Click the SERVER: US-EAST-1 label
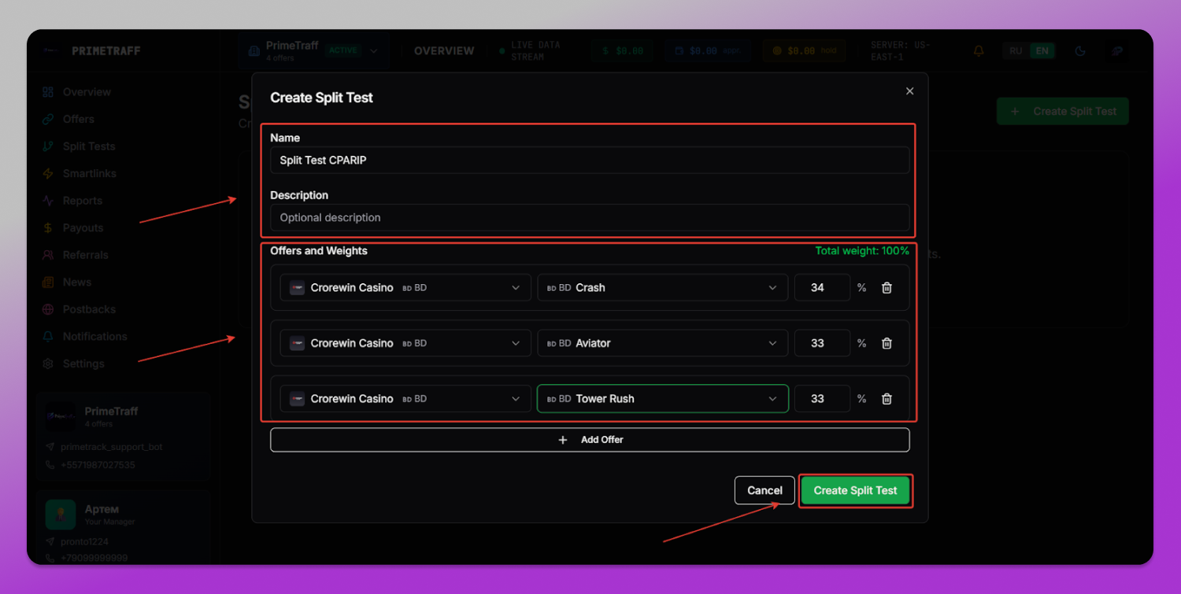Viewport: 1181px width, 594px height. click(x=901, y=51)
